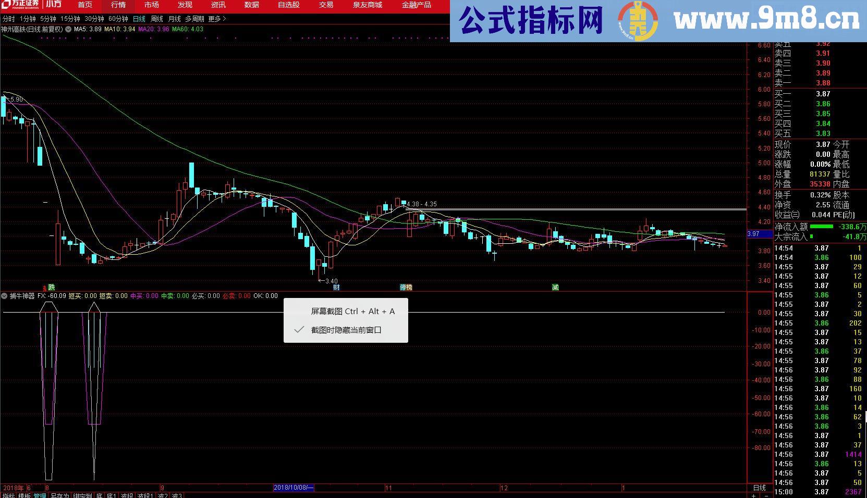The height and width of the screenshot is (498, 867).
Task: Select the 波2 indicator tab
Action: pos(163,495)
